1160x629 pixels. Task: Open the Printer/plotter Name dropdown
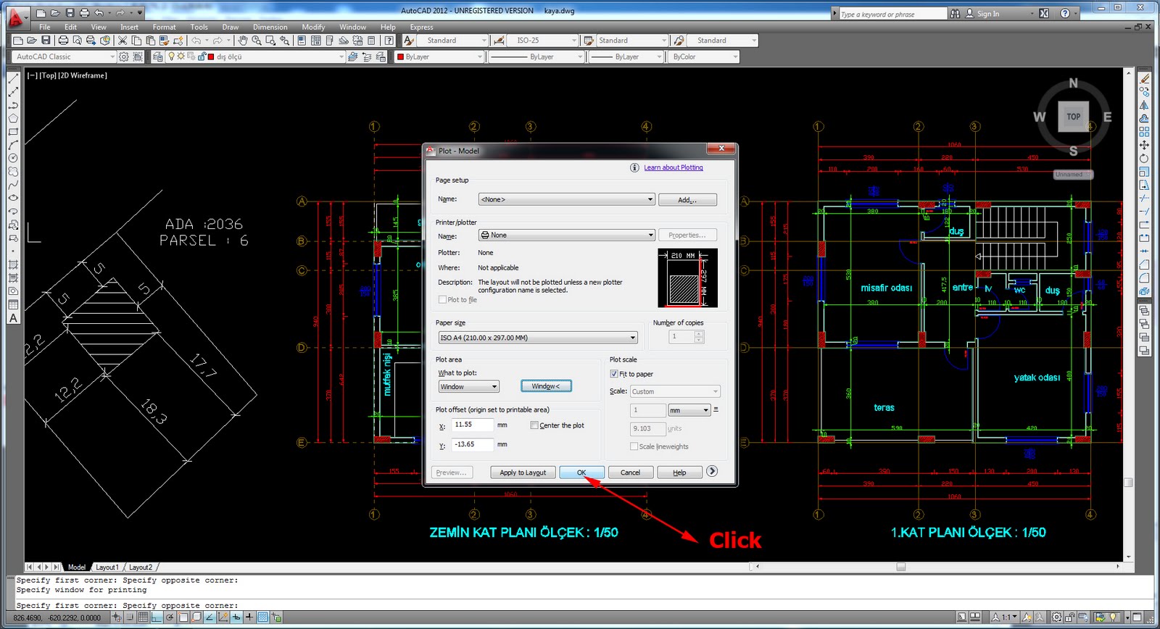click(567, 235)
